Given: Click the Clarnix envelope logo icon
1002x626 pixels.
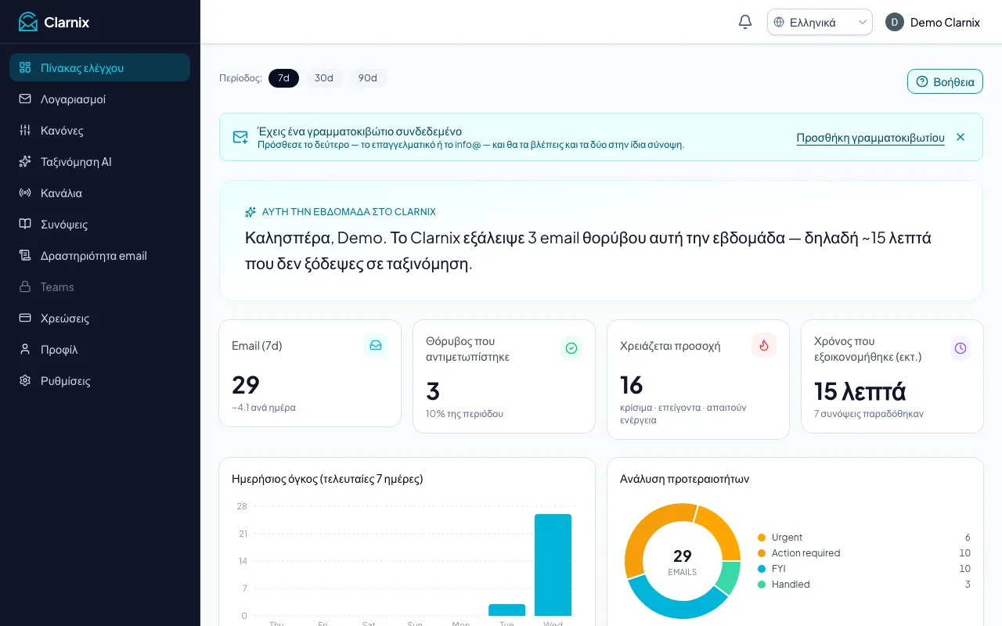Looking at the screenshot, I should click(x=28, y=22).
